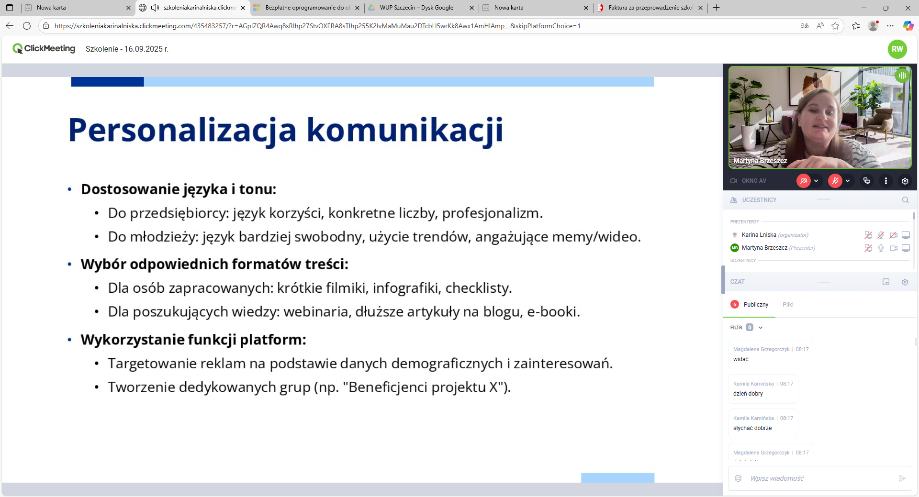Screen dimensions: 919x497
Task: Open the favorites list icon
Action: tap(856, 26)
